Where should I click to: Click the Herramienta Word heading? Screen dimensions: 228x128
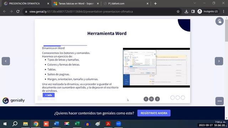pos(107,33)
